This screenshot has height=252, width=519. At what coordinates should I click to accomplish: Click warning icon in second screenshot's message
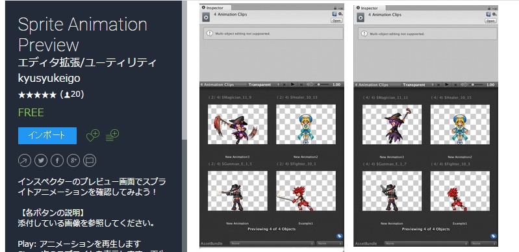point(364,34)
